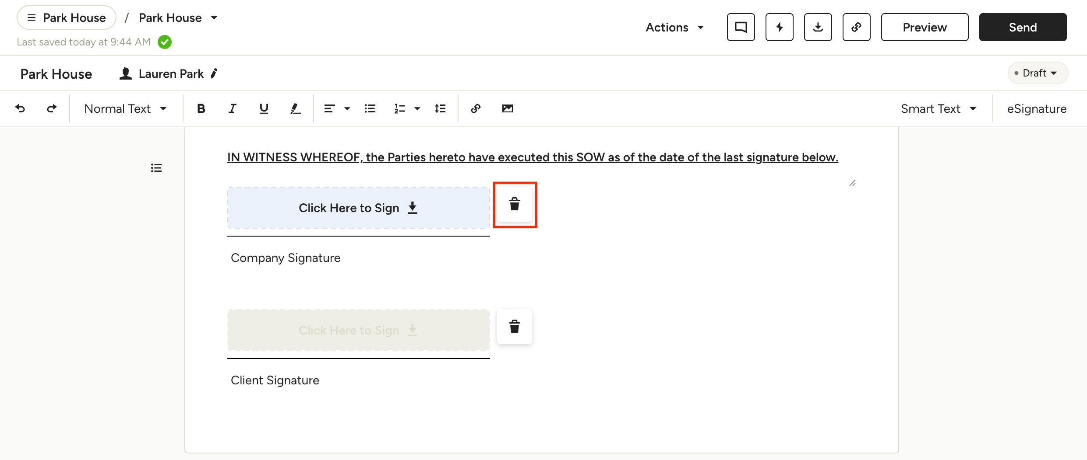
Task: Delete the Company Signature field
Action: pos(515,204)
